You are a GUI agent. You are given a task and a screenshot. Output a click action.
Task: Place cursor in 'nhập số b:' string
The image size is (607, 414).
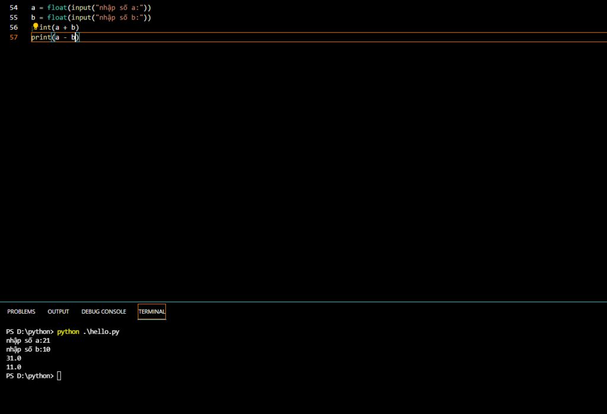click(x=119, y=17)
